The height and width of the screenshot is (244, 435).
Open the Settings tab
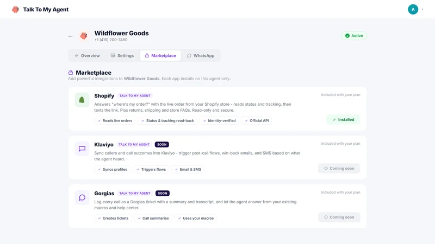click(122, 56)
